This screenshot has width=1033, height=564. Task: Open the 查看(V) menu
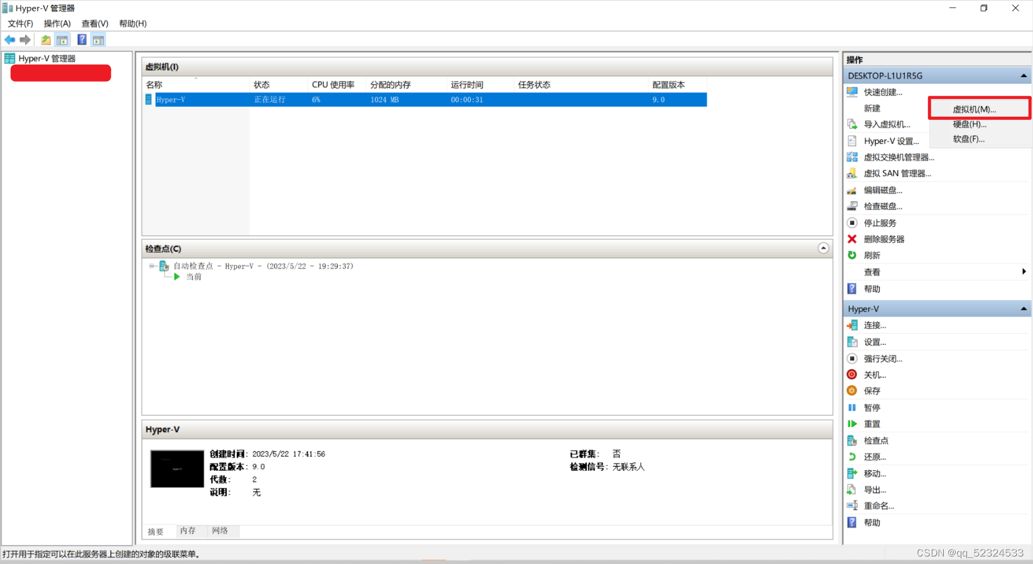95,23
